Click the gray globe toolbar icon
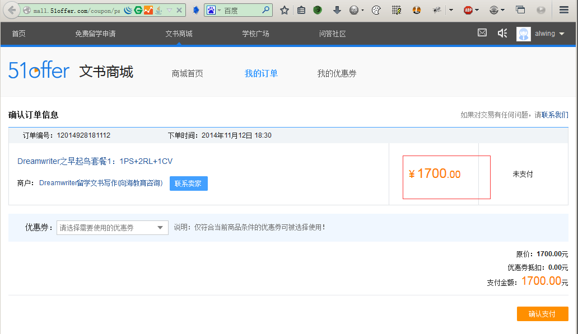This screenshot has height=334, width=578. click(354, 10)
